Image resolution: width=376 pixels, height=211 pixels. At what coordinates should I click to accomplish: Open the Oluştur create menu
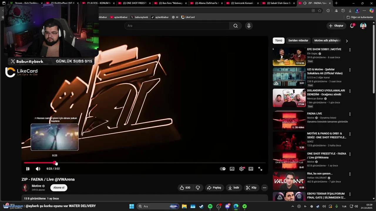pos(336,26)
